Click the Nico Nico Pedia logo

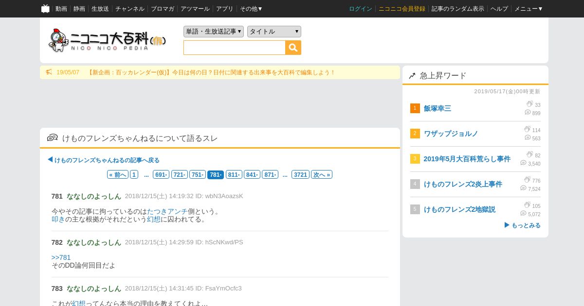coord(108,40)
